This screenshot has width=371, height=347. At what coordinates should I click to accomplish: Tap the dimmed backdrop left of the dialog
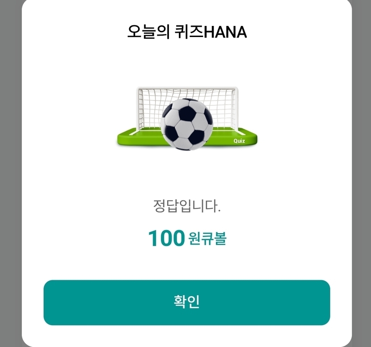[x=10, y=179]
